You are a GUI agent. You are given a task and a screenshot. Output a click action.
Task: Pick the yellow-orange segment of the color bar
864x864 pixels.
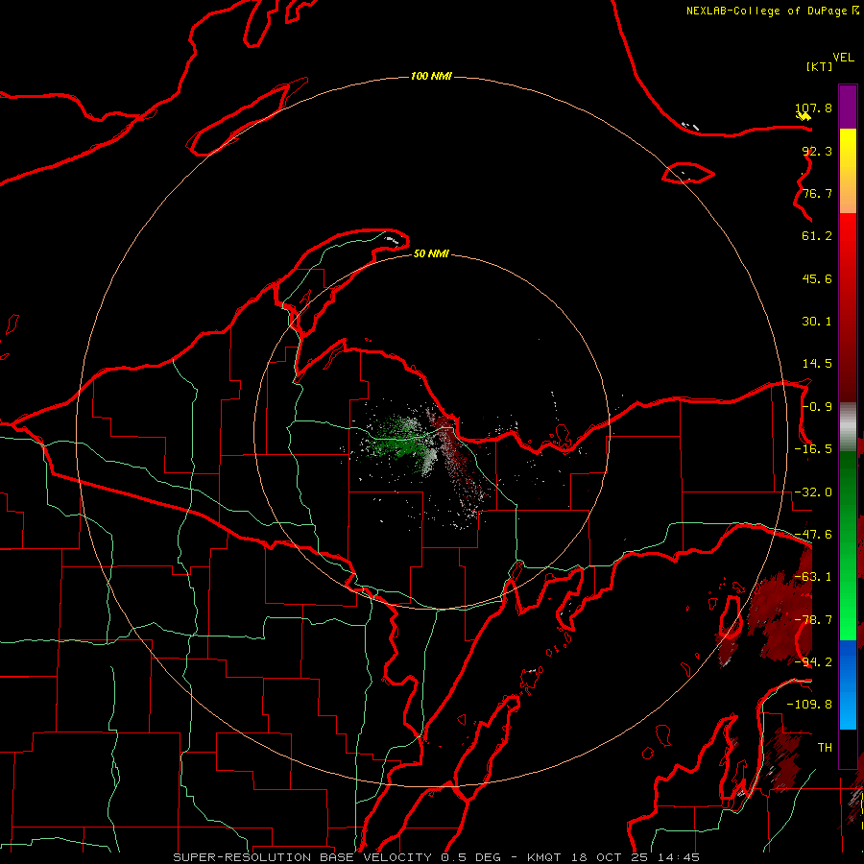click(x=848, y=171)
